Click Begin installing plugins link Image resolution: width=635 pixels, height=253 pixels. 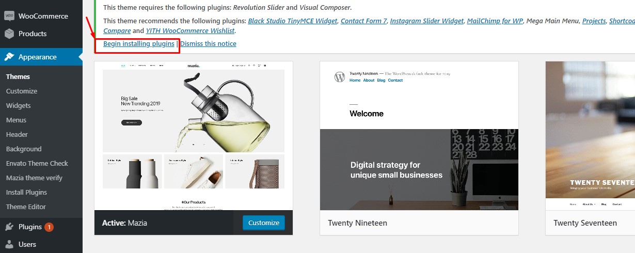click(x=139, y=44)
